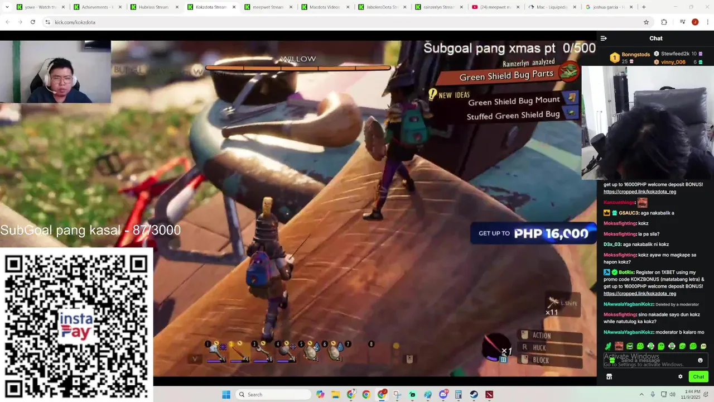Screen dimensions: 714x402
Task: Click the taskbar Search box
Action: point(273,395)
